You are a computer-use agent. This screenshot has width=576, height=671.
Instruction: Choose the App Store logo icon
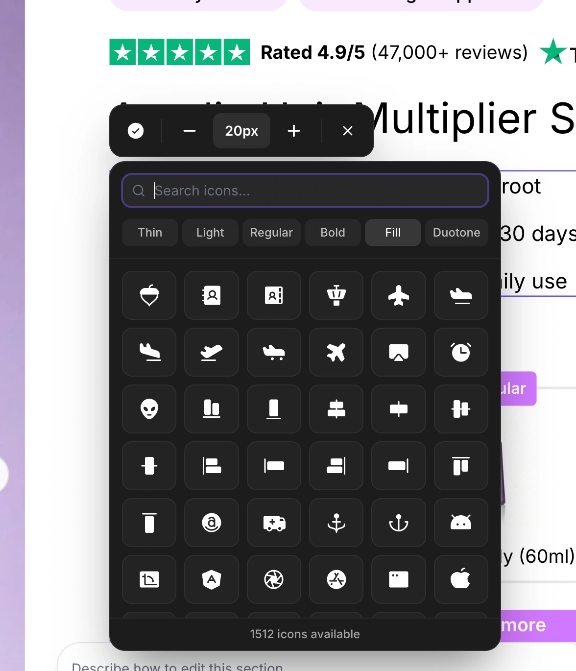click(336, 579)
